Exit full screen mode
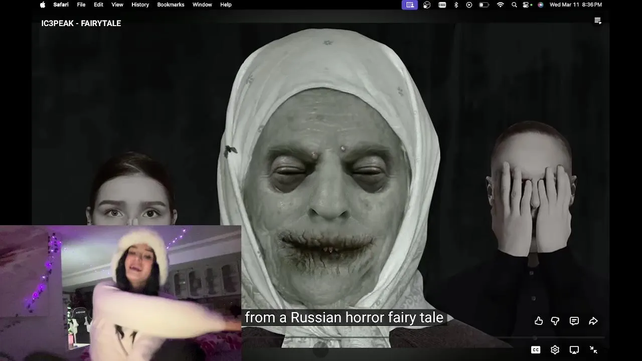Screen dimensions: 642x361 click(593, 350)
